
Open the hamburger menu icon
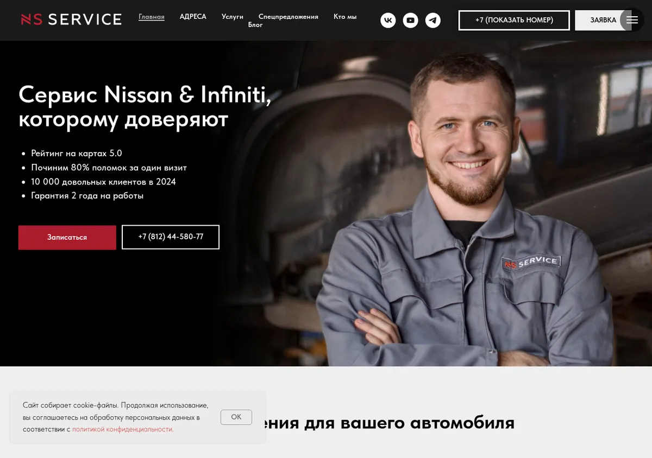[x=632, y=20]
